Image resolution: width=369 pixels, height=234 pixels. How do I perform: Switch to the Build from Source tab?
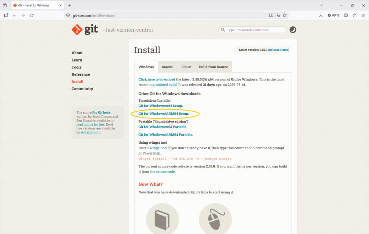[213, 67]
